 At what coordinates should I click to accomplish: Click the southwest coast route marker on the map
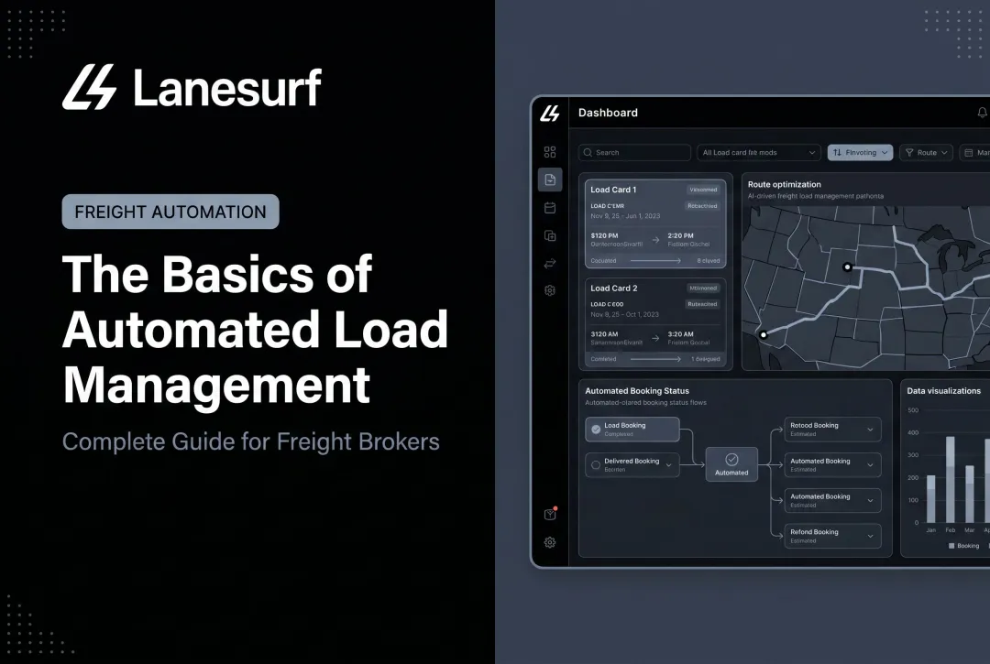764,335
